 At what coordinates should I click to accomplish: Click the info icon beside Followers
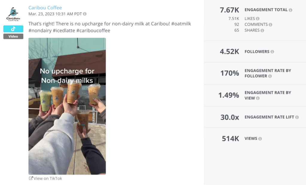[x=272, y=51]
